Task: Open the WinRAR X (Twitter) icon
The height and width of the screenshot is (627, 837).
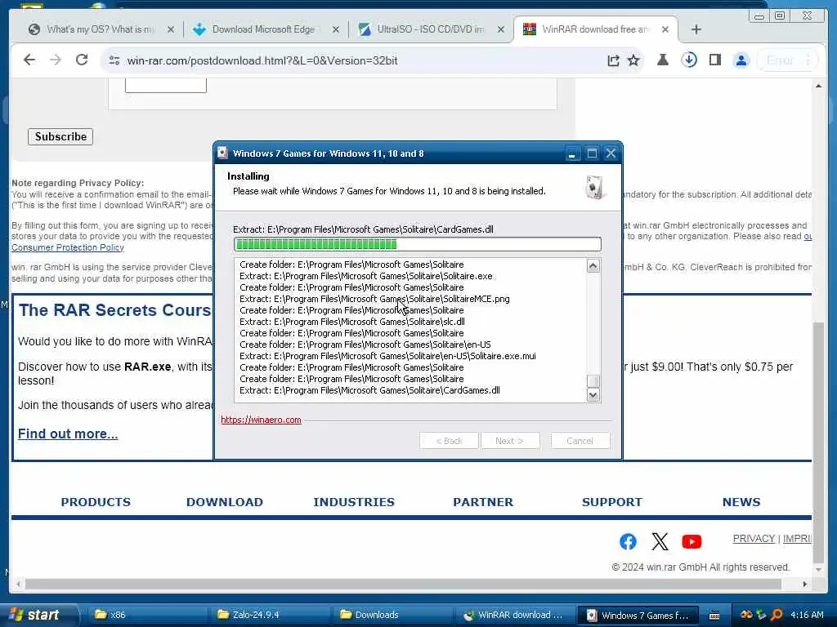Action: click(660, 542)
